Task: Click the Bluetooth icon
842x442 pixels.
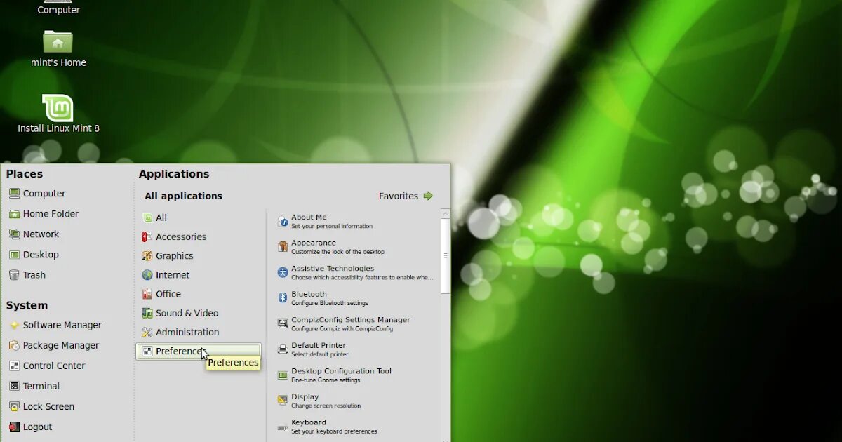Action: tap(283, 298)
